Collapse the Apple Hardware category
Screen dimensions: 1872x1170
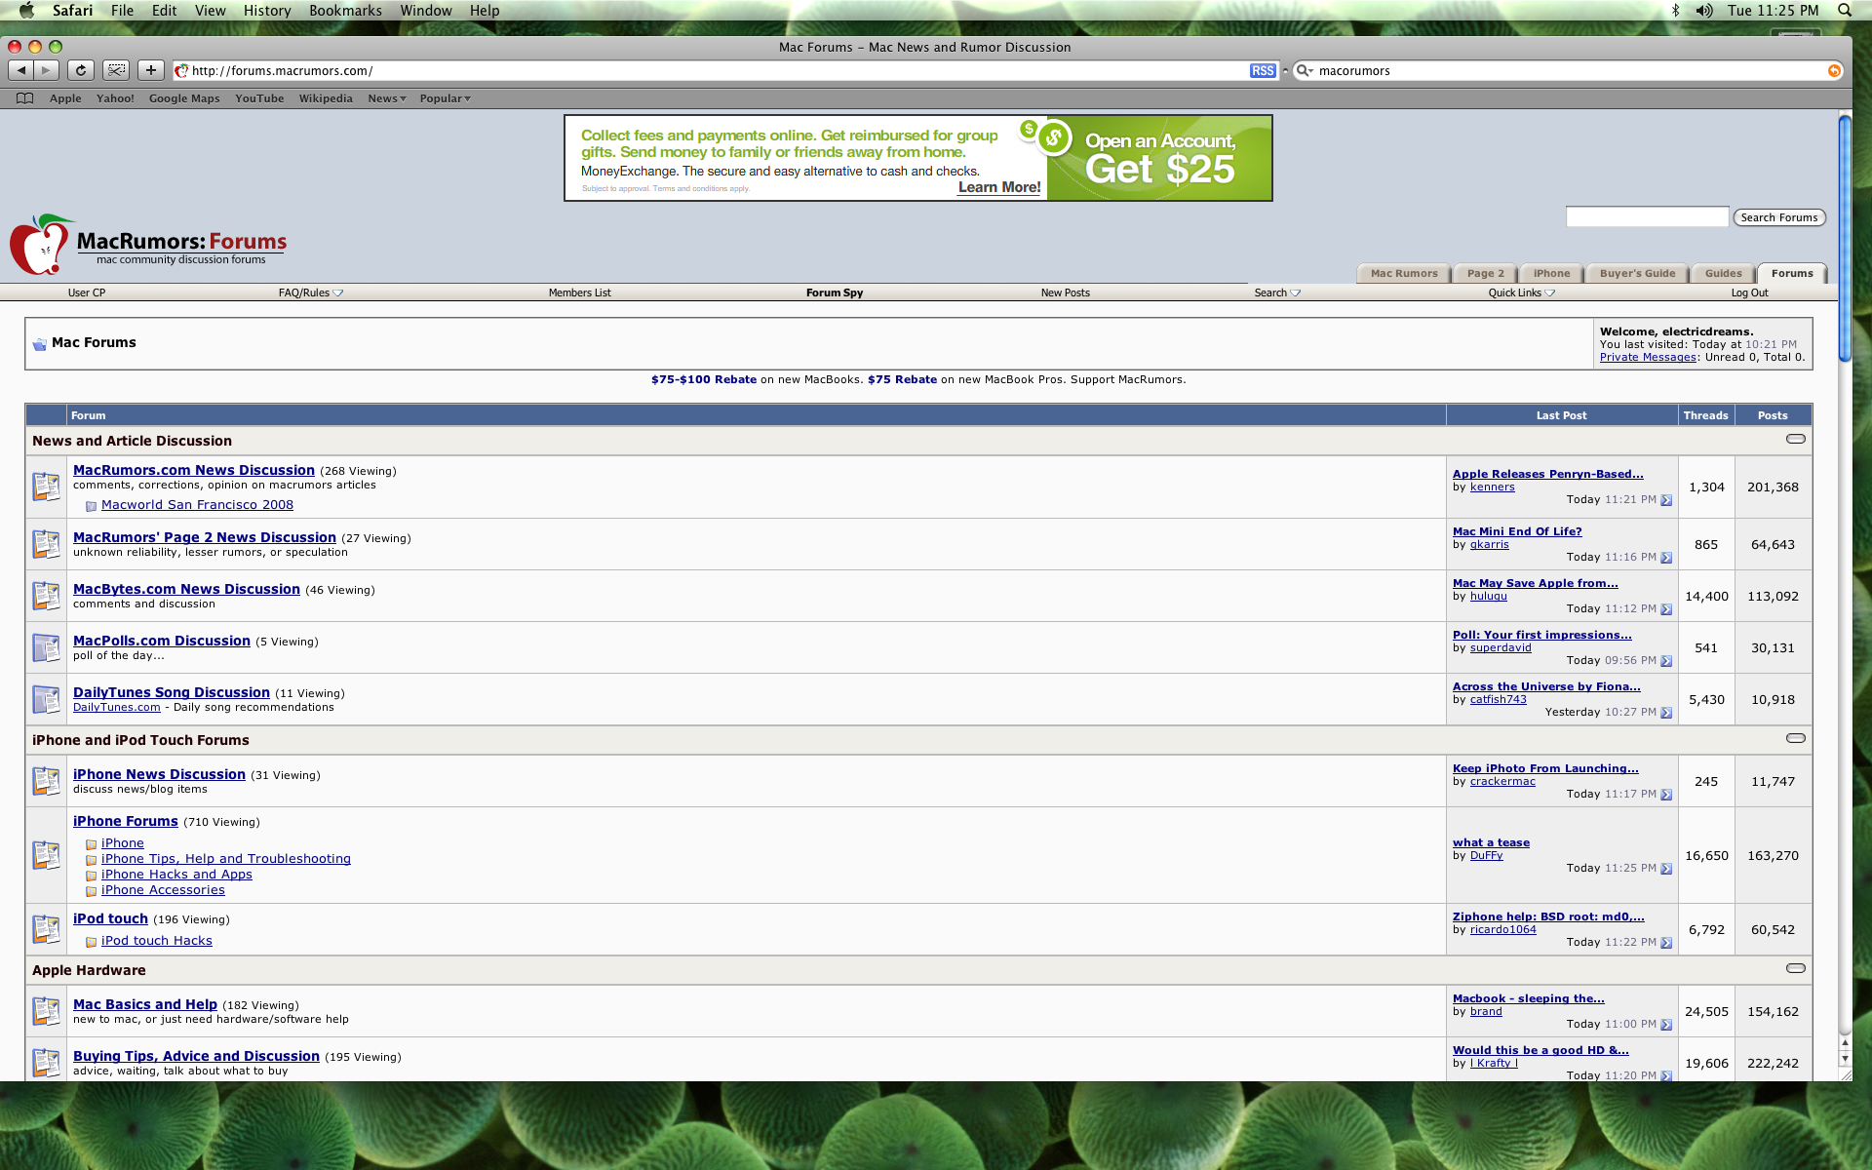[1795, 969]
